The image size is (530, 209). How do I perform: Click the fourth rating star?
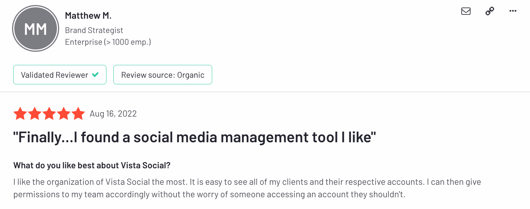point(63,114)
